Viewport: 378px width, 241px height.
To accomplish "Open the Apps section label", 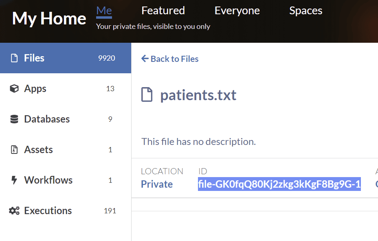I will (35, 89).
